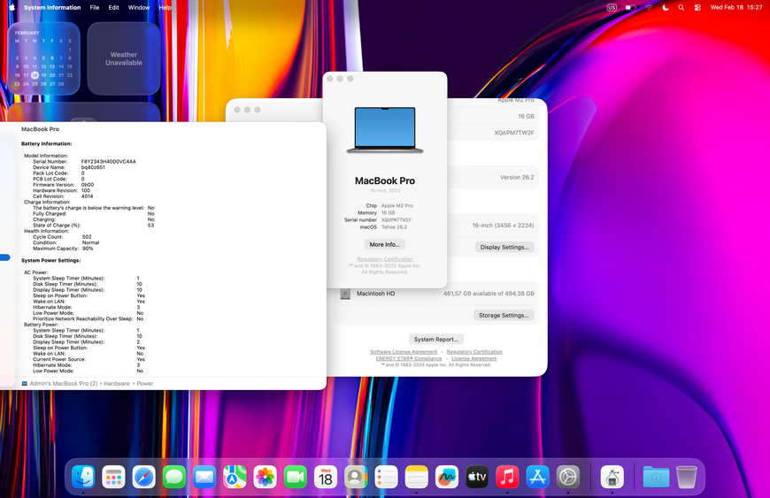Click the menu bar date and time
Screen dimensions: 770x498
point(736,7)
